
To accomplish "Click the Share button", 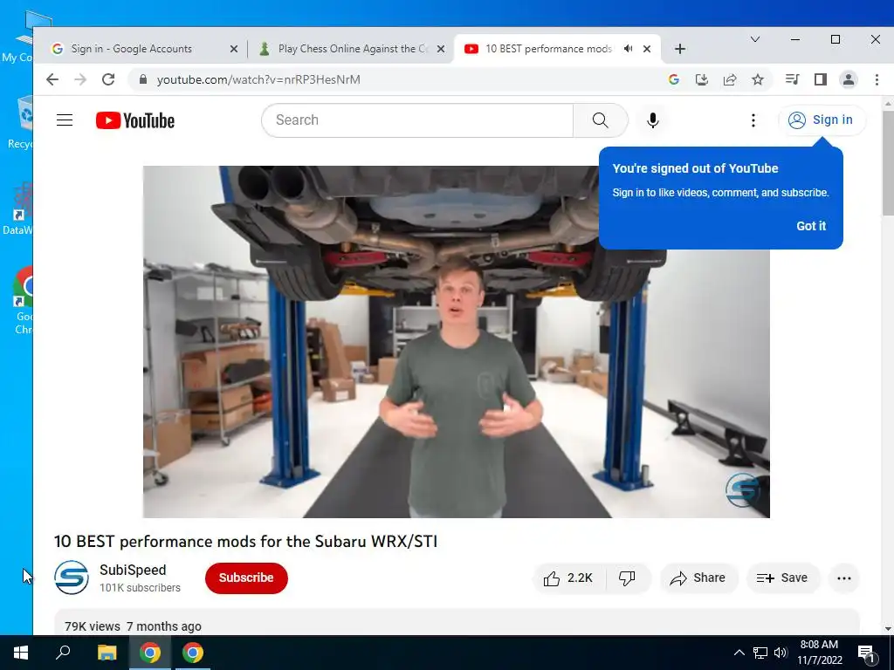I will click(698, 578).
